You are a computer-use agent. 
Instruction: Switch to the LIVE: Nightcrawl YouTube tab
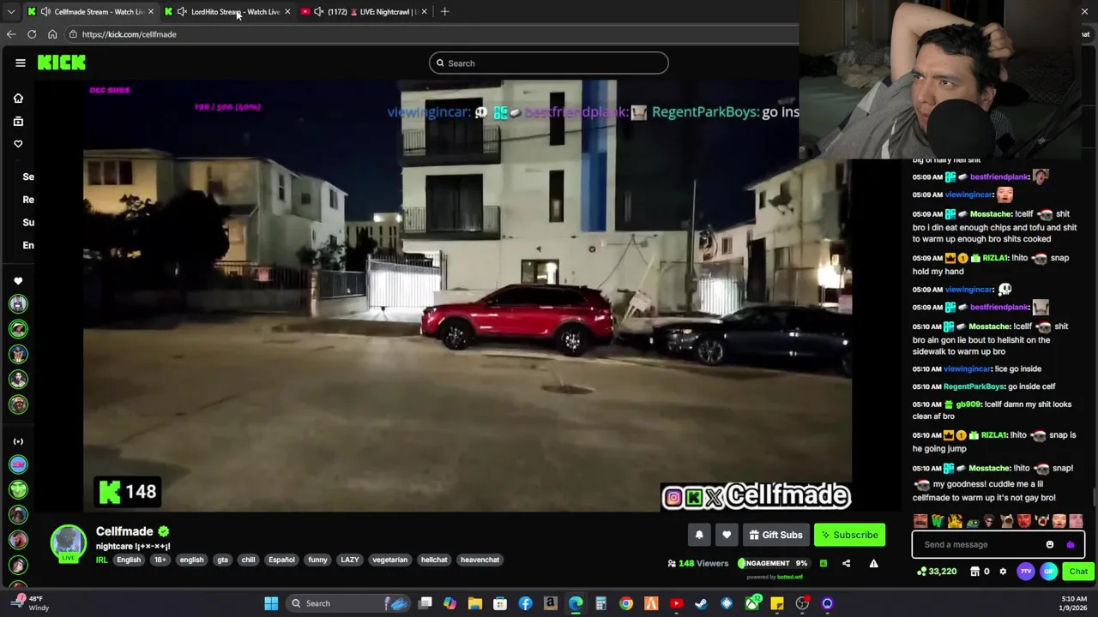click(365, 12)
